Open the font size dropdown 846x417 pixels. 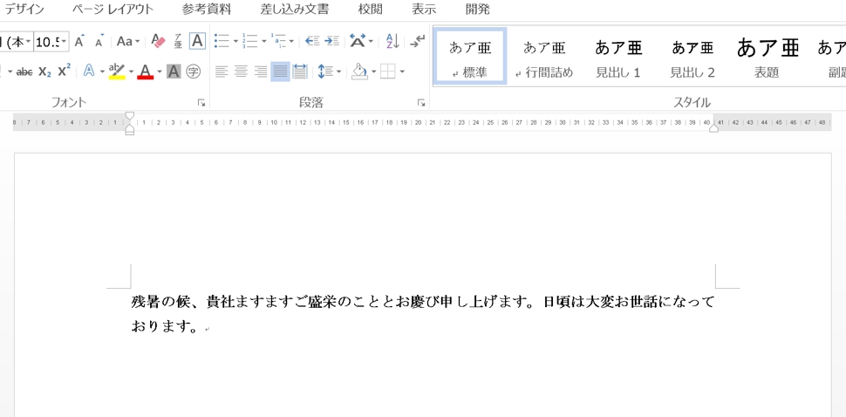tap(65, 42)
